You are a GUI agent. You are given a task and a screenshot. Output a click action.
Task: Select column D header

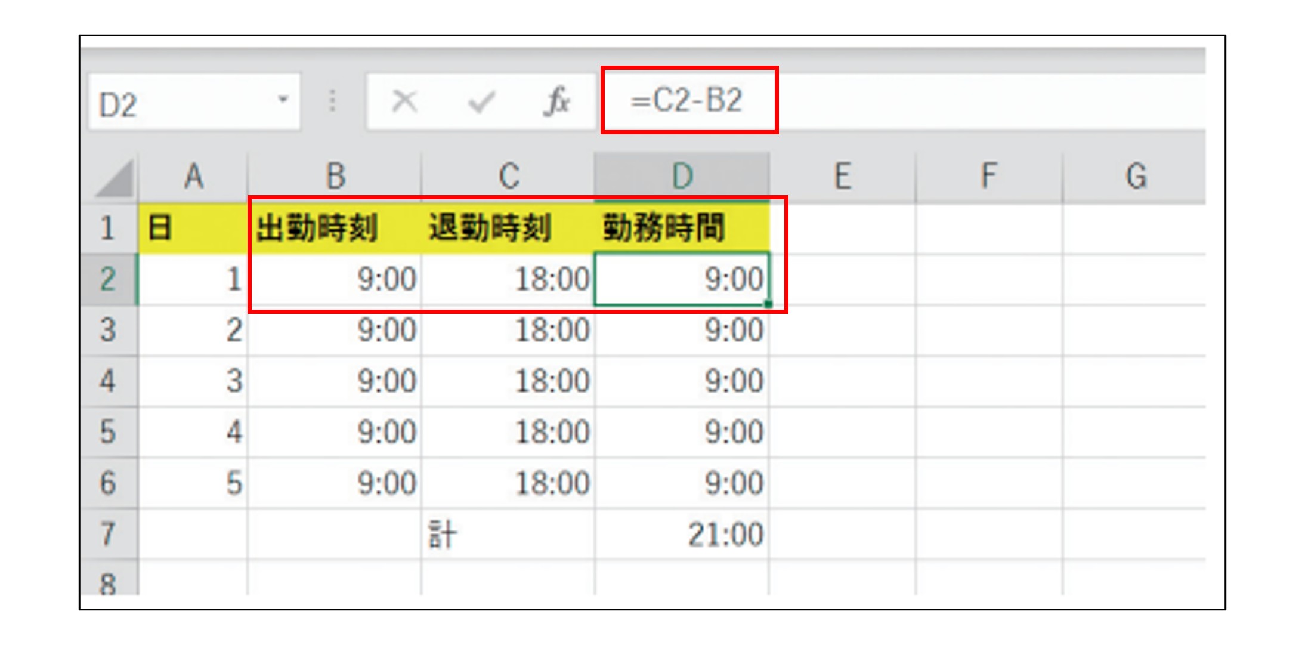click(682, 177)
